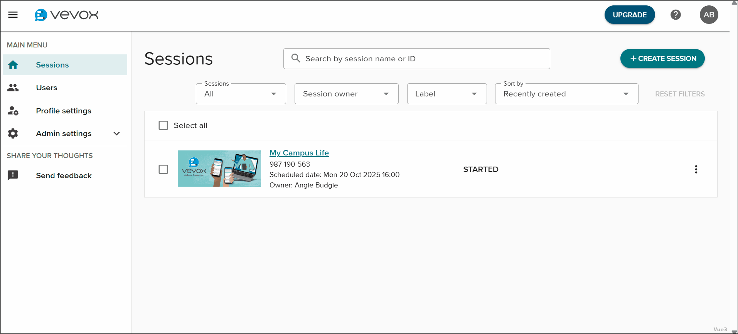Screen dimensions: 738x334
Task: Tick the Select all checkbox
Action: point(163,125)
